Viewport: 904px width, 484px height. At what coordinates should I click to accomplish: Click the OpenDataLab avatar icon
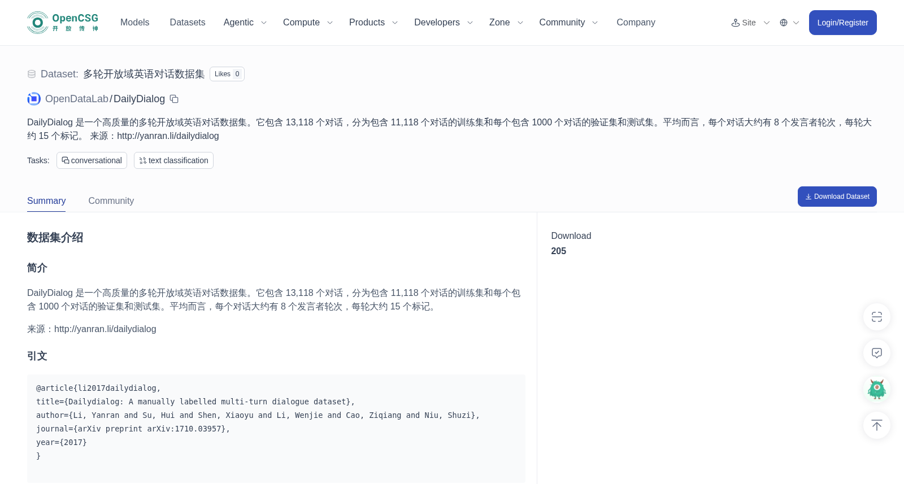tap(34, 99)
